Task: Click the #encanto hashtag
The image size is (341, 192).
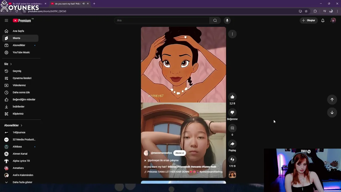Action: pos(196,167)
